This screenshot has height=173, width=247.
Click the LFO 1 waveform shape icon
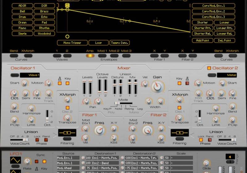coord(15,160)
